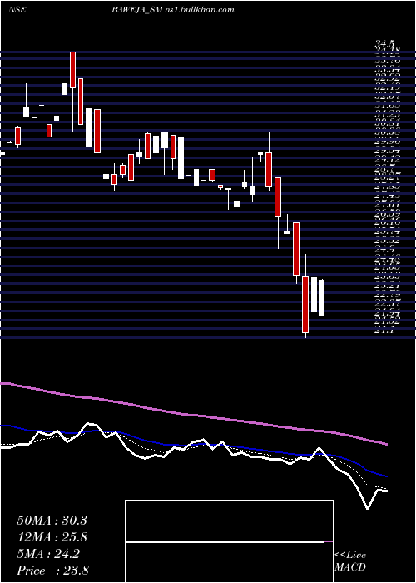Click the Price : 23.8 value
This screenshot has width=416, height=583.
(x=52, y=571)
